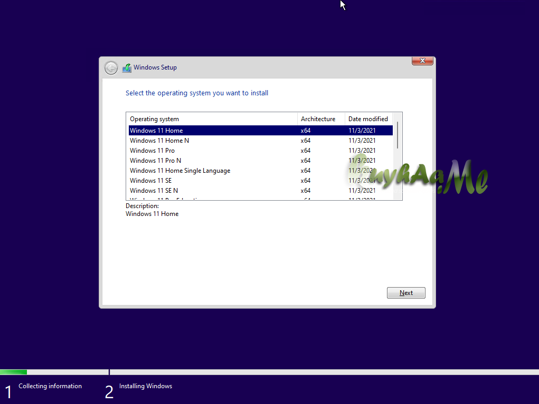Choose Windows 11 Pro edition

click(x=261, y=151)
